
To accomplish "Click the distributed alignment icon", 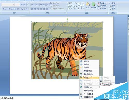I will click(x=44, y=9).
